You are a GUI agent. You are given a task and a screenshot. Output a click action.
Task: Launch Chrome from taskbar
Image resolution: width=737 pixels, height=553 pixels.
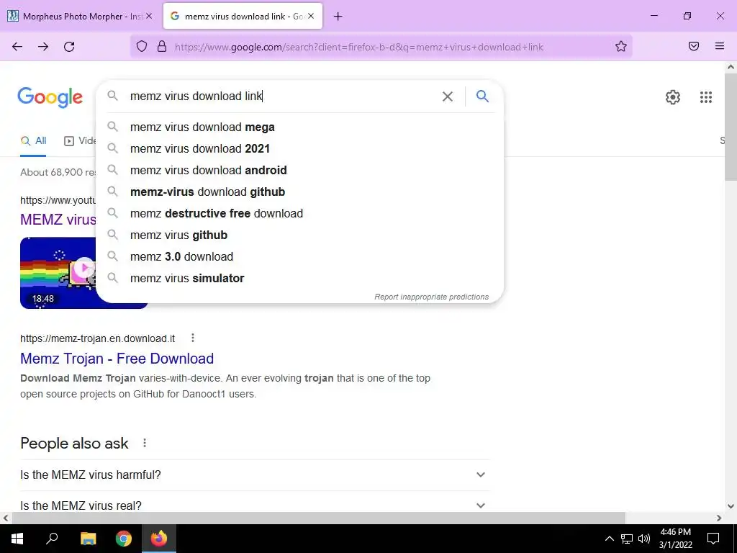(124, 539)
